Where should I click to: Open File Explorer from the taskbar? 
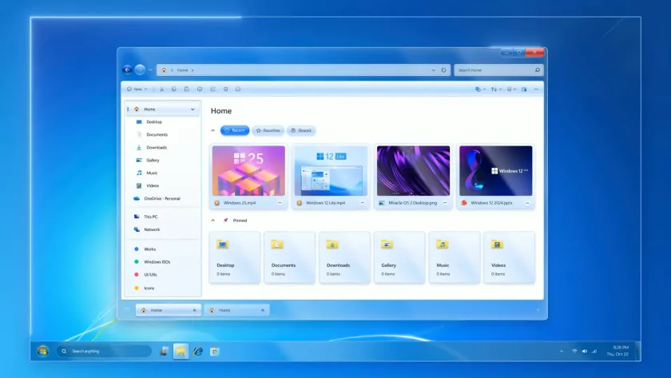(181, 351)
